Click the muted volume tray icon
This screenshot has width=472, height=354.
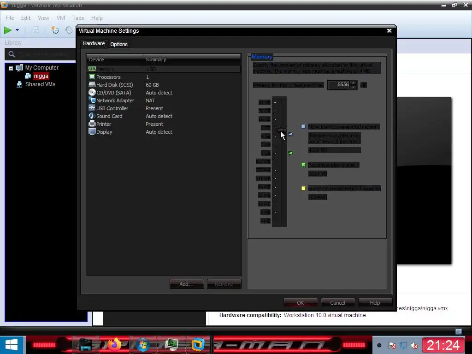pos(414,345)
